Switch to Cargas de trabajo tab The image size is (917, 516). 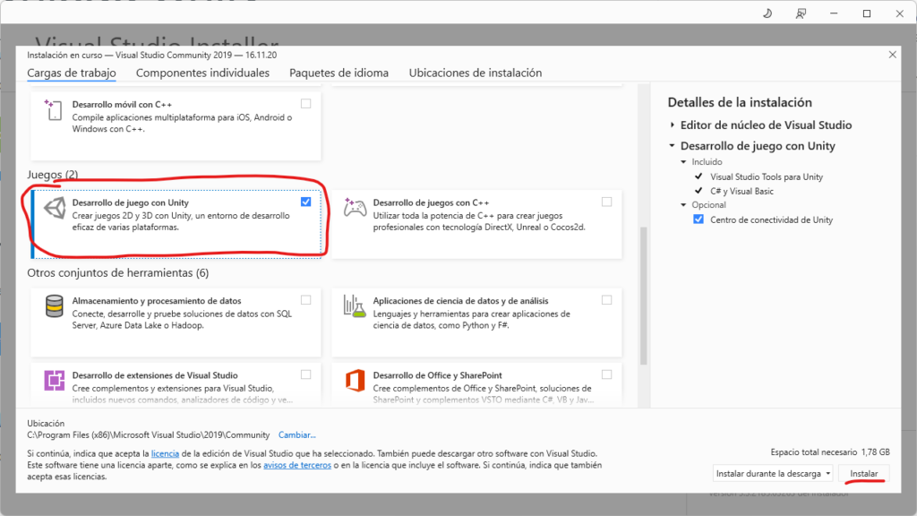[72, 73]
